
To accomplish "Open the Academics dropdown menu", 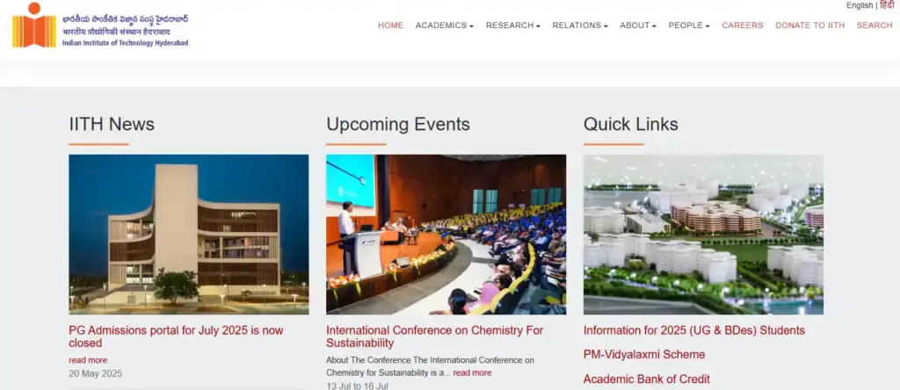I will [x=444, y=25].
